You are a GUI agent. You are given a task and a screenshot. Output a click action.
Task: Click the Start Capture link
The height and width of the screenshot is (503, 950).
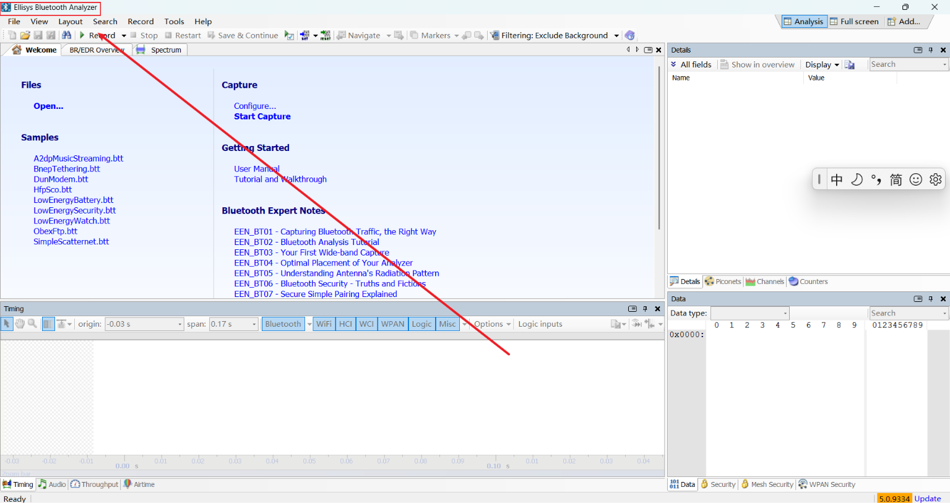[x=262, y=116]
